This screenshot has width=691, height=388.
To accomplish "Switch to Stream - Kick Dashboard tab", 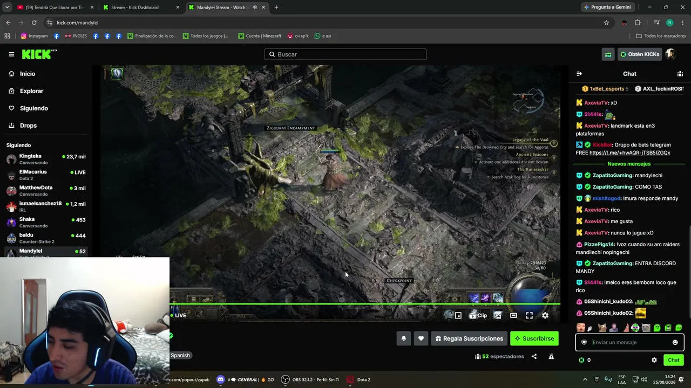I will point(140,8).
